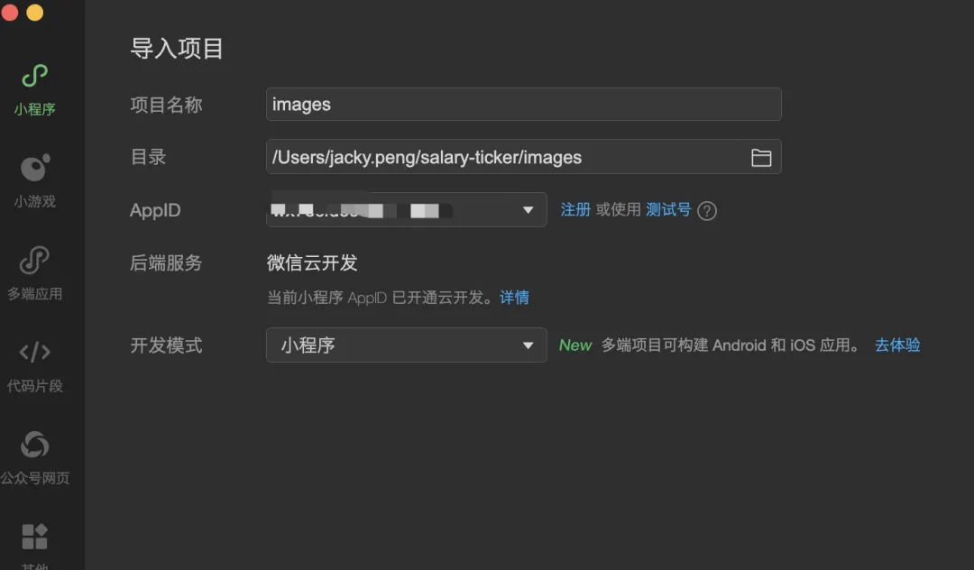The image size is (974, 570).
Task: Click the help question mark next to 测试号
Action: click(x=707, y=210)
